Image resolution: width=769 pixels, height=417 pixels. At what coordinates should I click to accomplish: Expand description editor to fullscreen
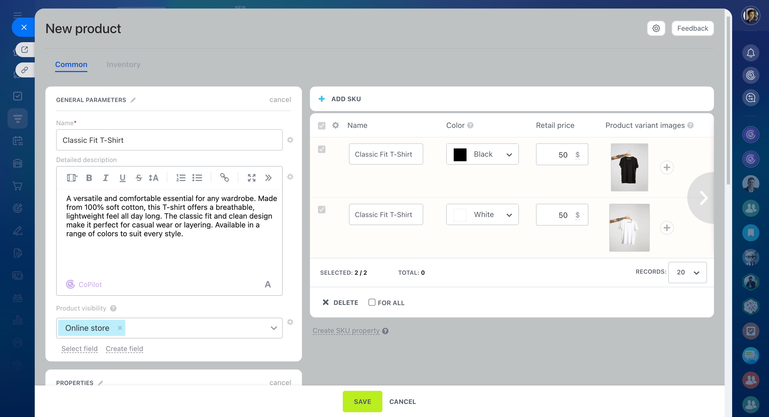pos(252,178)
